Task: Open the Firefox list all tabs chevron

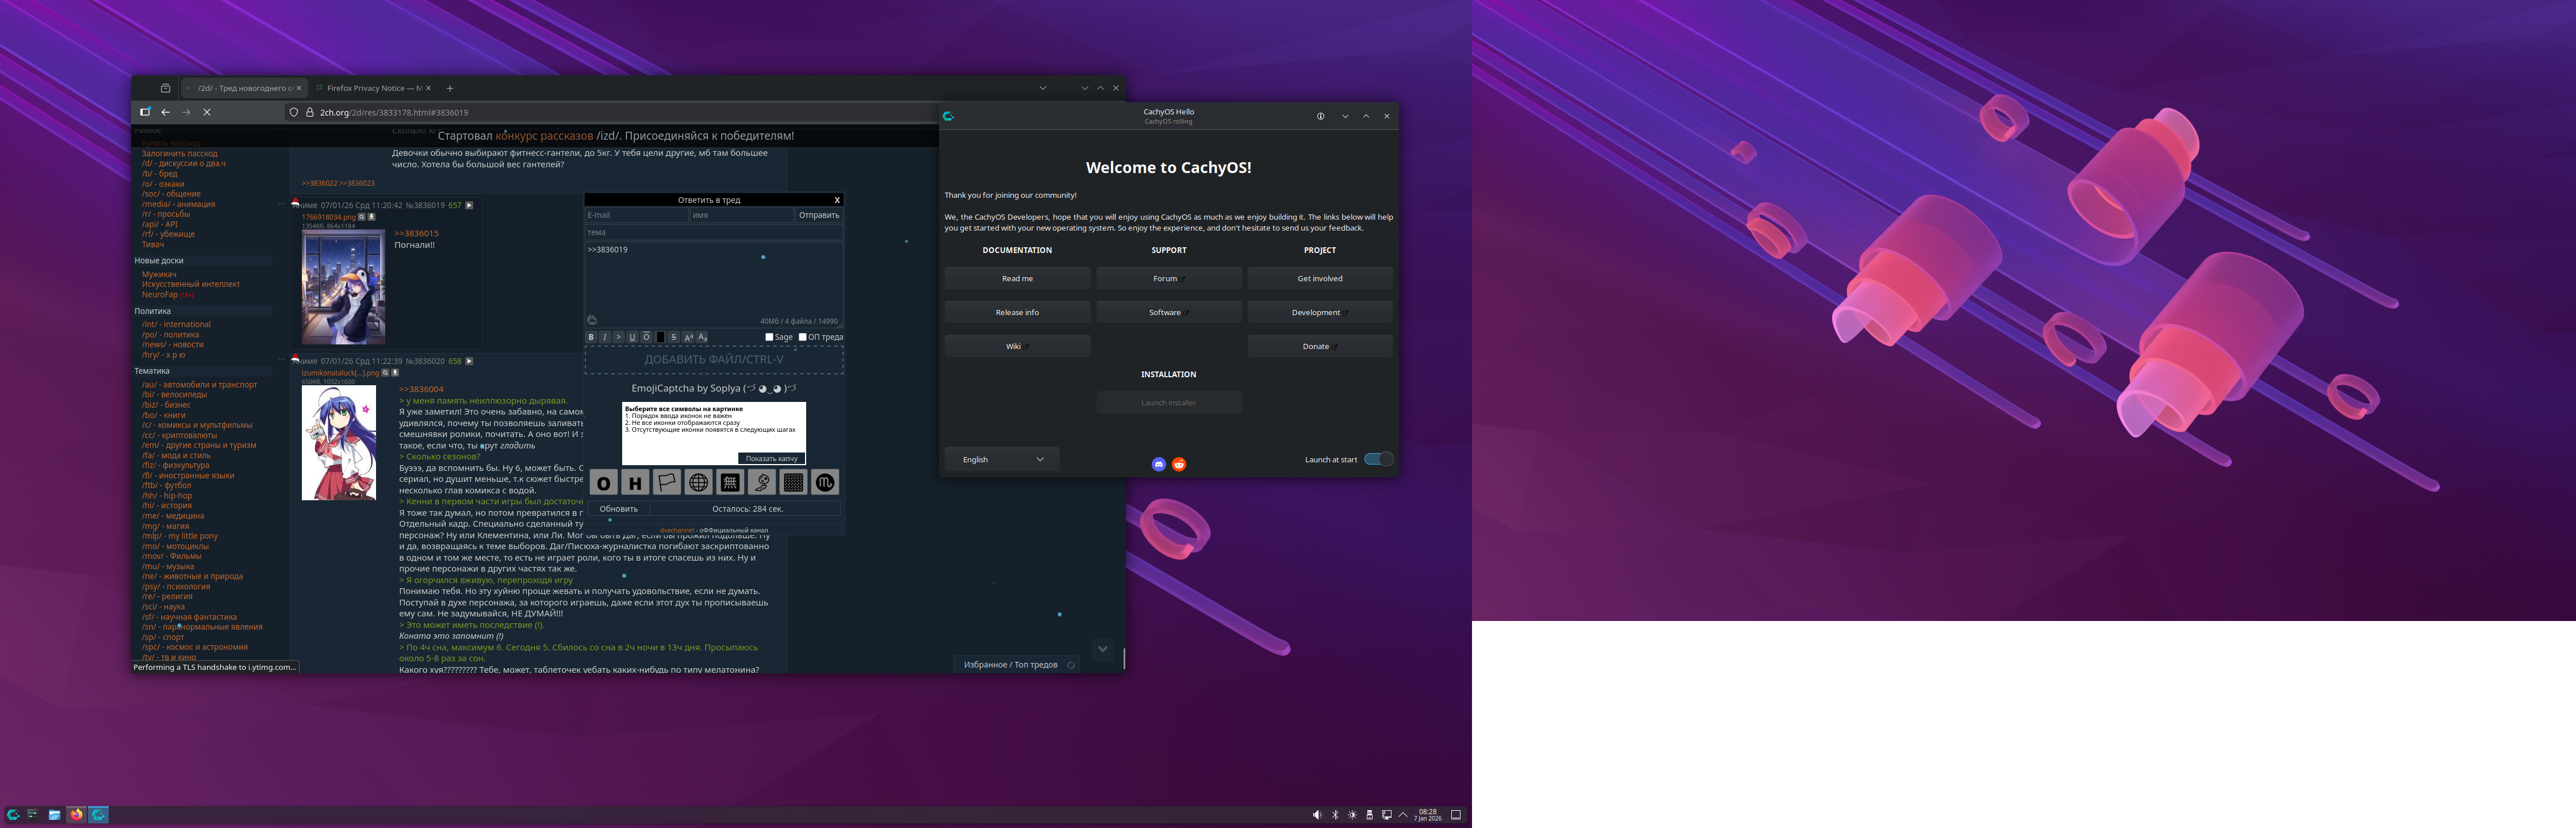Action: [1043, 88]
